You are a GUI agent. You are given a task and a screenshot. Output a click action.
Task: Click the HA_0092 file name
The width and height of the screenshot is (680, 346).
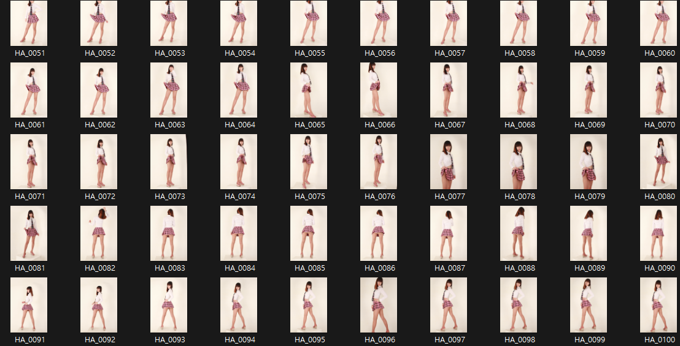click(x=100, y=340)
